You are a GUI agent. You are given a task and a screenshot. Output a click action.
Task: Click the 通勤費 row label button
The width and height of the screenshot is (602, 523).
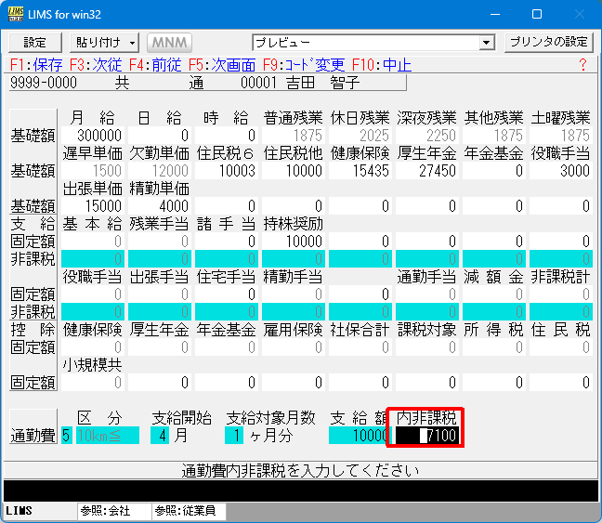pyautogui.click(x=33, y=435)
